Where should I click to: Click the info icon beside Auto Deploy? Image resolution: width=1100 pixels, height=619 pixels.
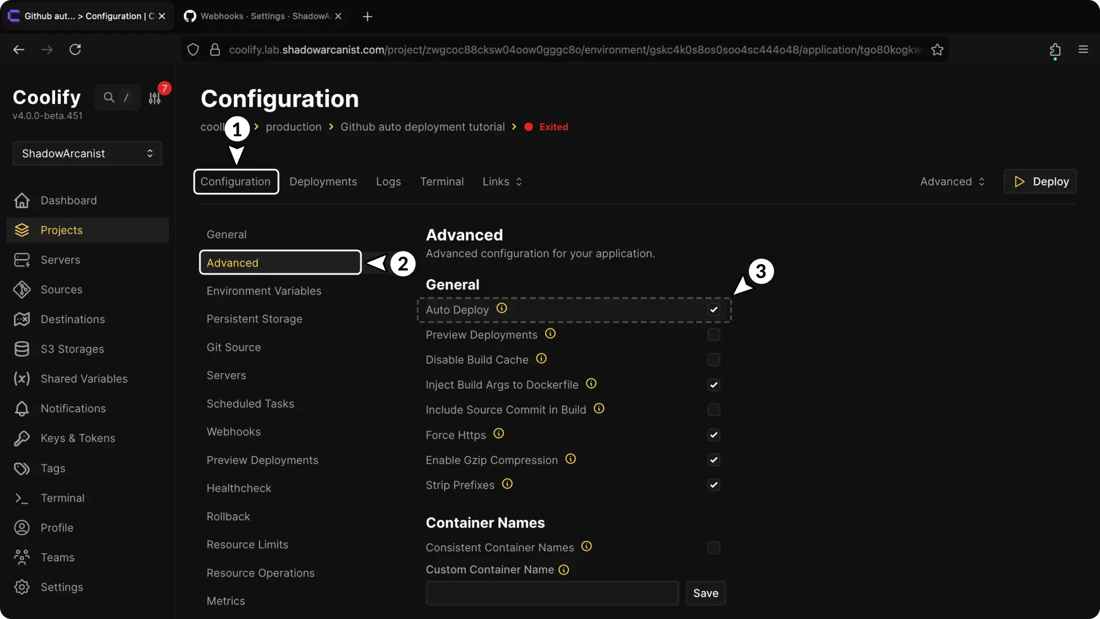tap(502, 308)
